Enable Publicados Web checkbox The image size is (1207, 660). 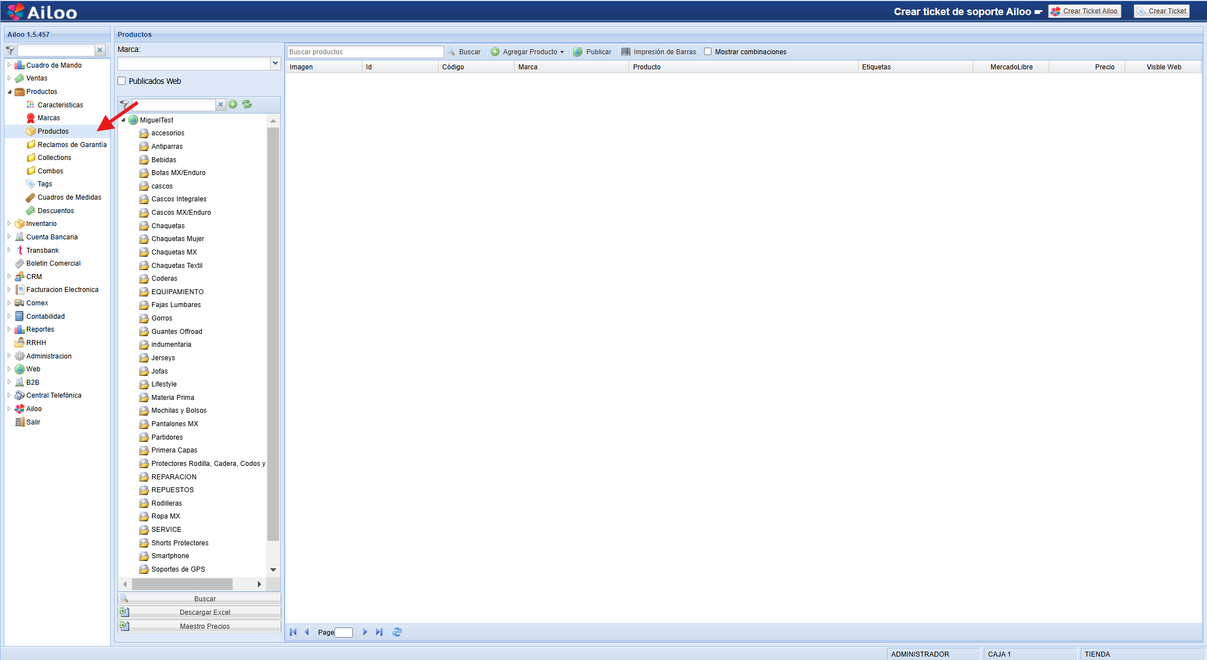tap(122, 81)
